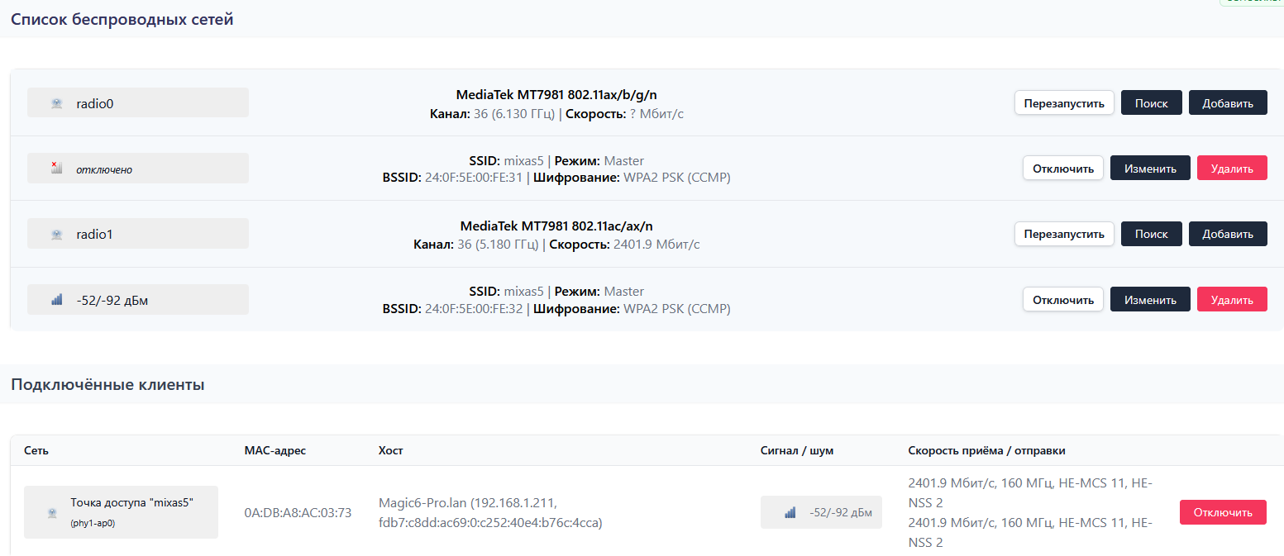Scan for networks on radio1

(1151, 234)
